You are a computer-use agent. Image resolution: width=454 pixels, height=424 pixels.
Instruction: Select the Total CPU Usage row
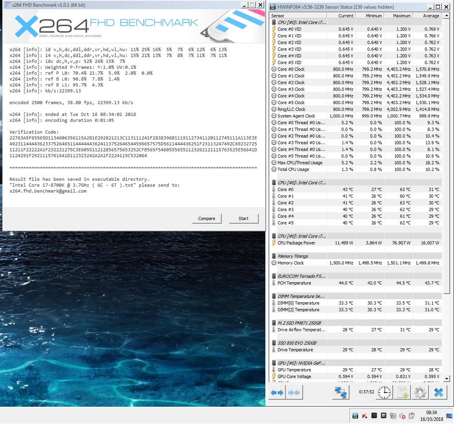pos(356,169)
